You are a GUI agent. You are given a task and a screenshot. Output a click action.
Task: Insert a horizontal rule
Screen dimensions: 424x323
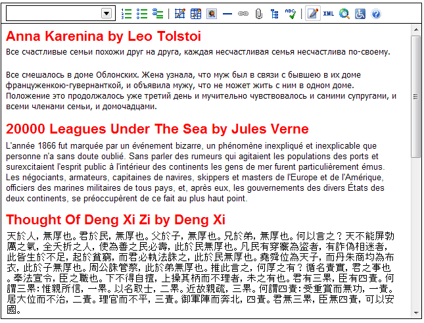[227, 14]
